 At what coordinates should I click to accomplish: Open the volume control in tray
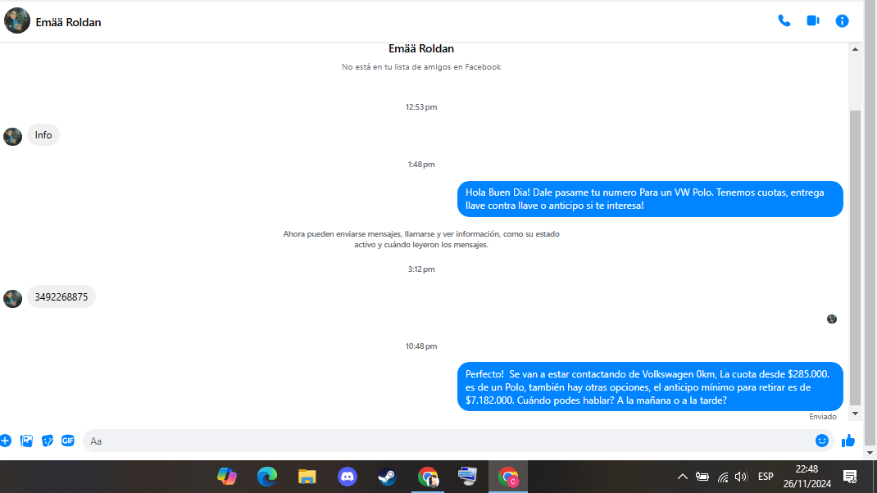[x=741, y=477]
